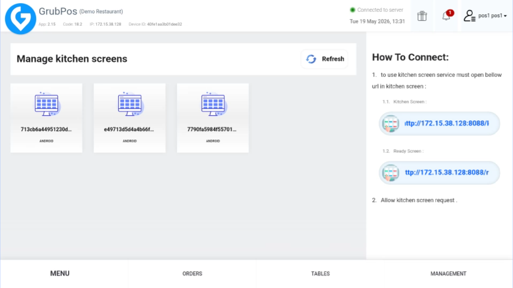
Task: Click the GrubPos app title
Action: pos(58,11)
